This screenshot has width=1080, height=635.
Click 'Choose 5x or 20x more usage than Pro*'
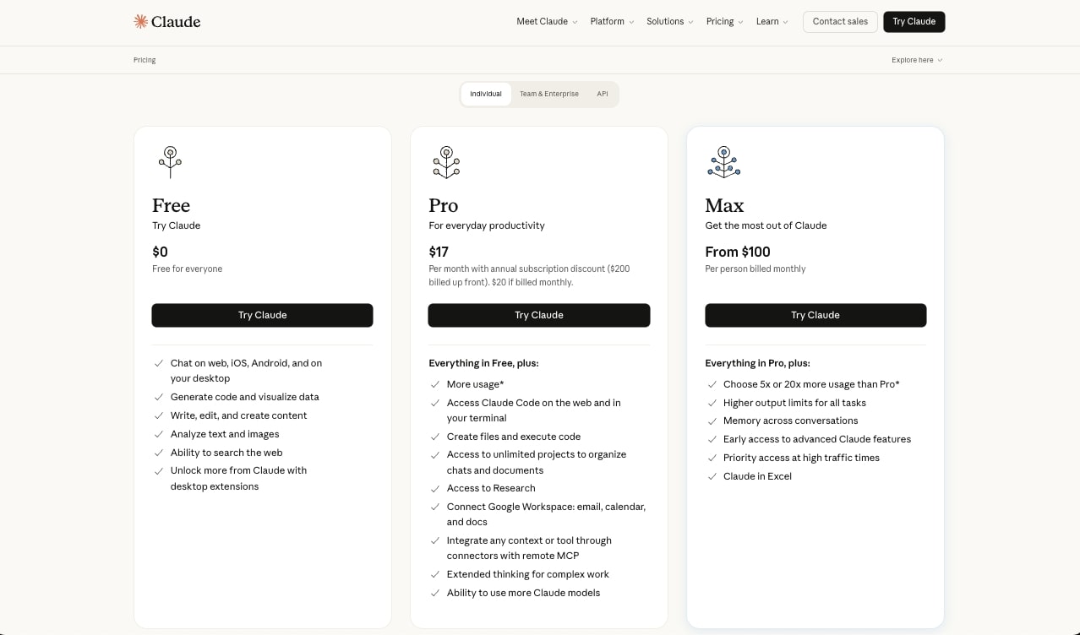click(811, 384)
